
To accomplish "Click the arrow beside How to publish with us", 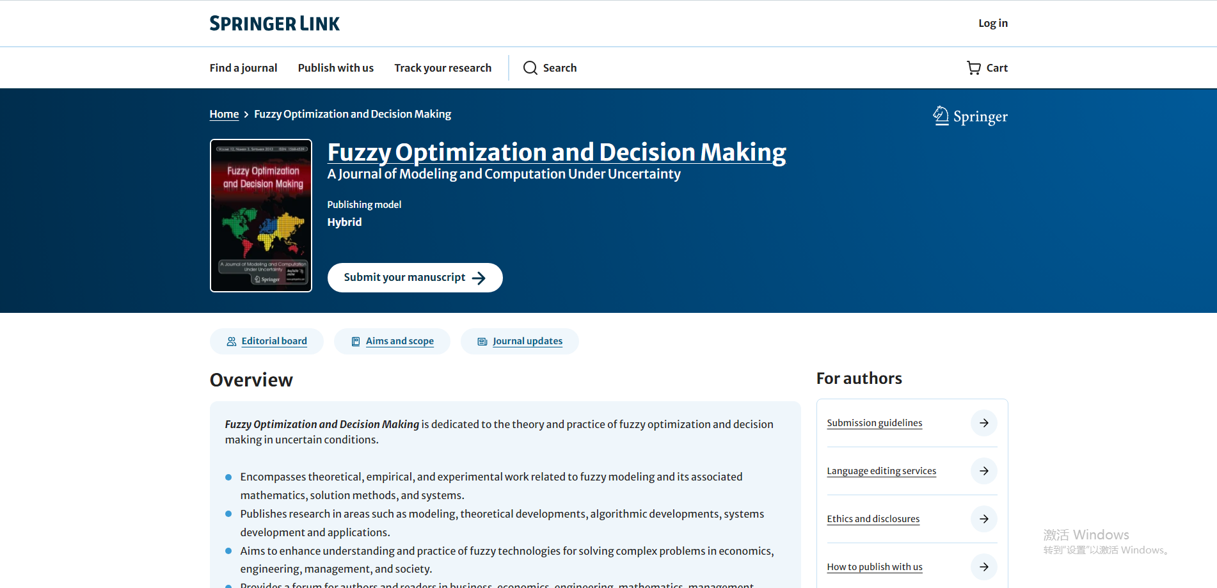I will (x=984, y=567).
